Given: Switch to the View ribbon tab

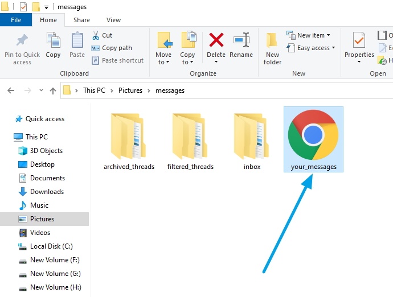Looking at the screenshot, I should coord(113,20).
